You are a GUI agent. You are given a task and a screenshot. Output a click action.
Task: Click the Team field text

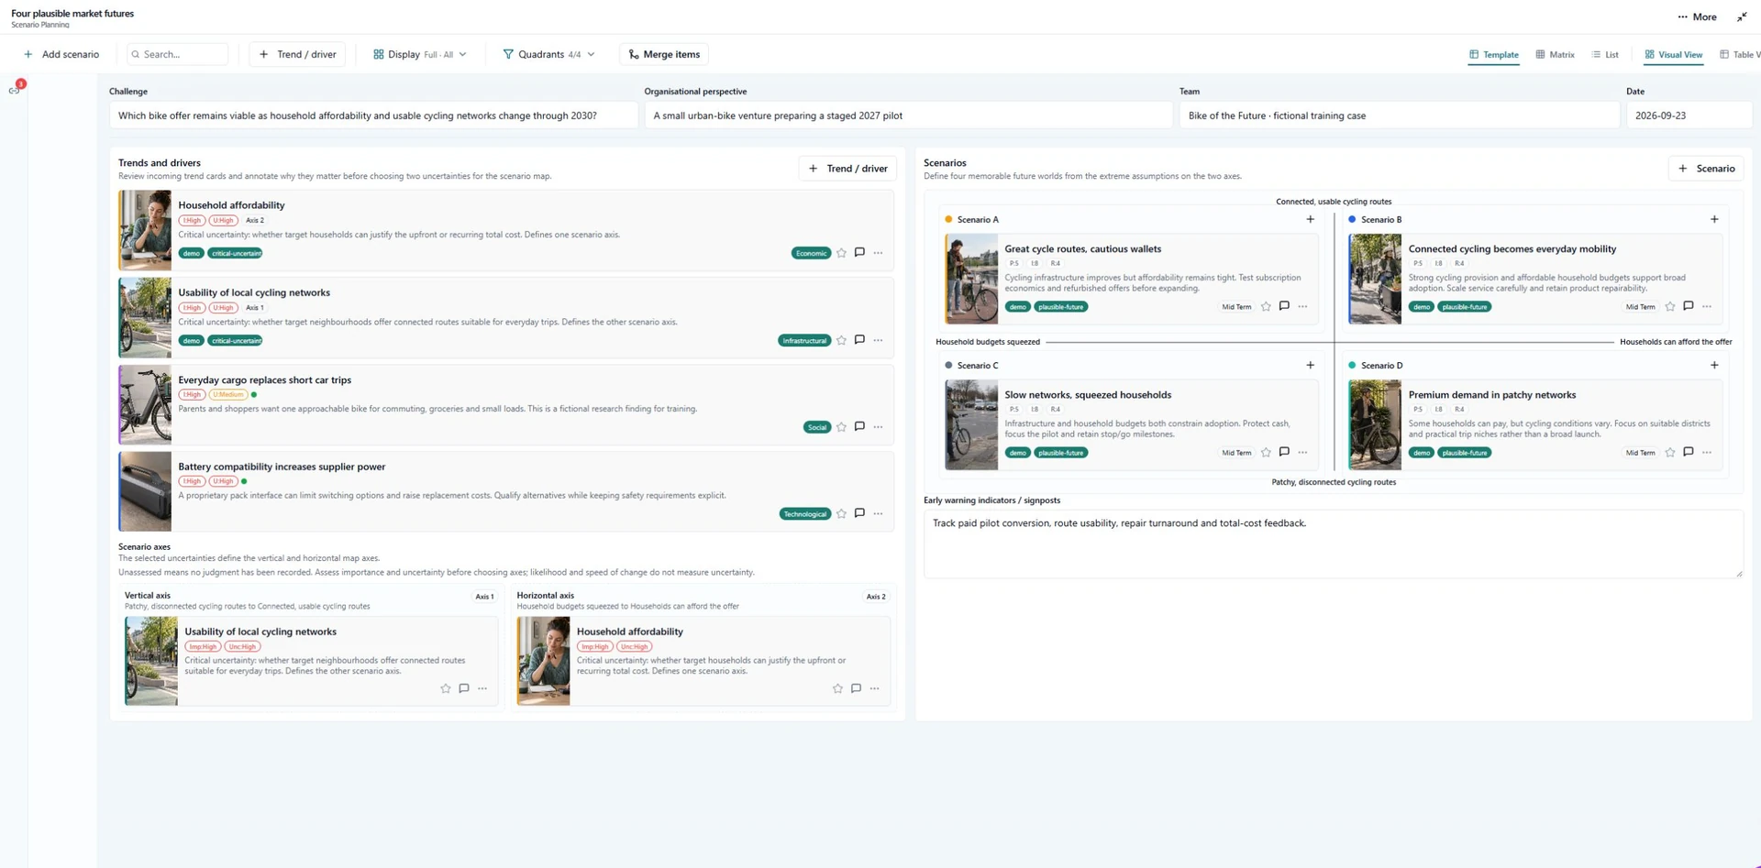(x=1399, y=115)
